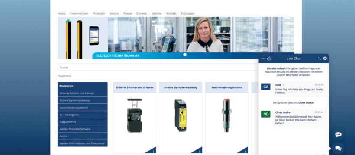Open the Karriere menu item
This screenshot has width=355, height=155.
[142, 13]
